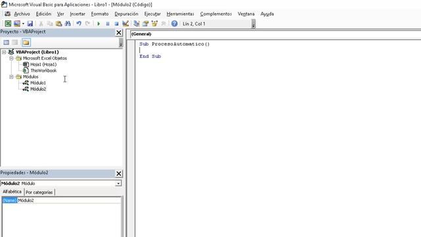Save the workbook with the floppy disk icon
421x237 pixels.
(x=30, y=24)
